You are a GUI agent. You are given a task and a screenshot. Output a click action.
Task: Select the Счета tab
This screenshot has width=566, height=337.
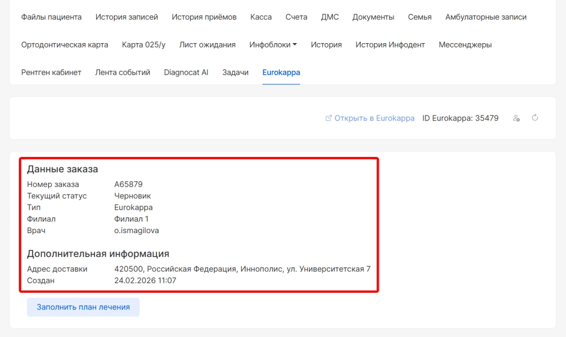(296, 17)
